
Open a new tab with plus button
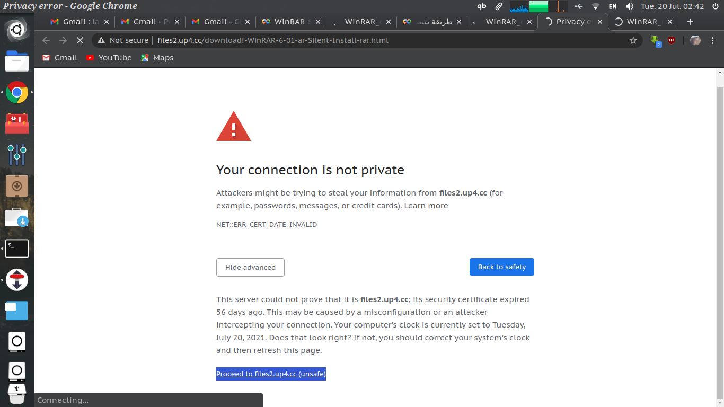pos(690,22)
